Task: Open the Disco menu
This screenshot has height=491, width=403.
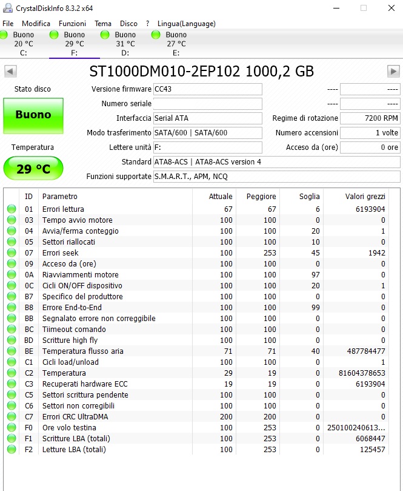Action: click(128, 24)
